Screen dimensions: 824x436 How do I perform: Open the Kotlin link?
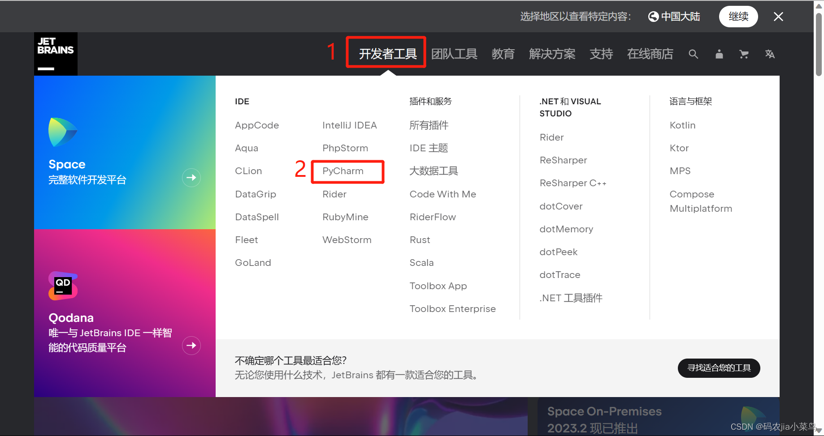pos(682,125)
